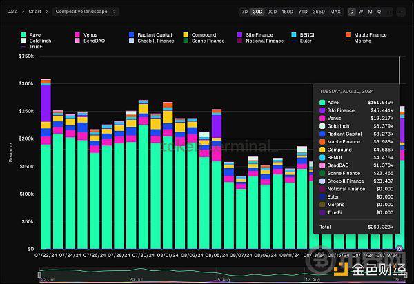Show the MAX time range
This screenshot has height=284, width=414.
(x=335, y=12)
